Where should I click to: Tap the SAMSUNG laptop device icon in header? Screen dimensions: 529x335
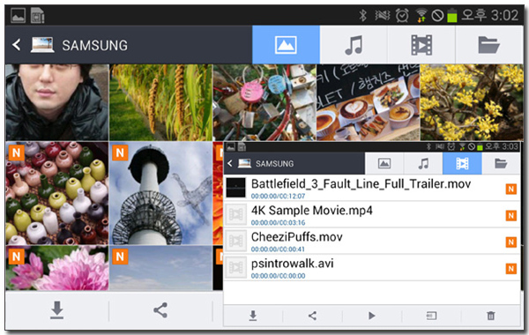point(42,45)
